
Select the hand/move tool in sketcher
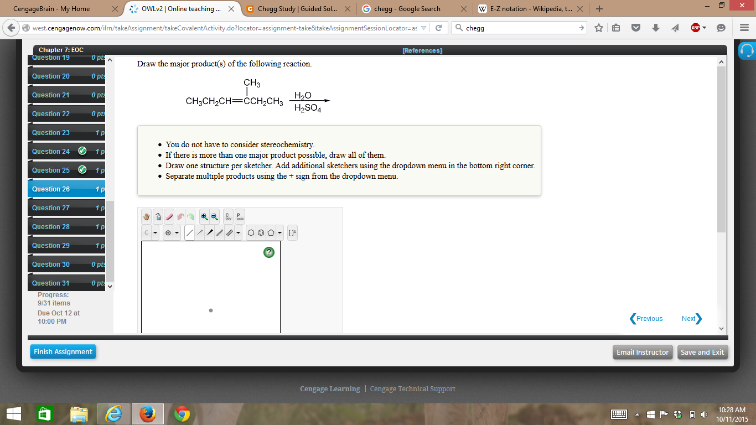pyautogui.click(x=146, y=217)
